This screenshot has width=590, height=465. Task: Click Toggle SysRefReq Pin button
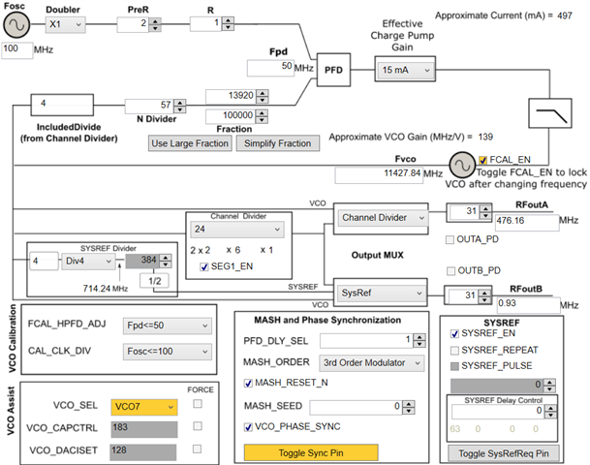point(504,453)
